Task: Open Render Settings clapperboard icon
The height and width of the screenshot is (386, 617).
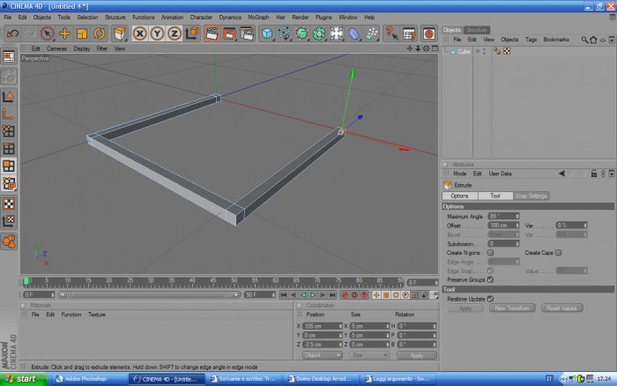Action: pos(247,33)
